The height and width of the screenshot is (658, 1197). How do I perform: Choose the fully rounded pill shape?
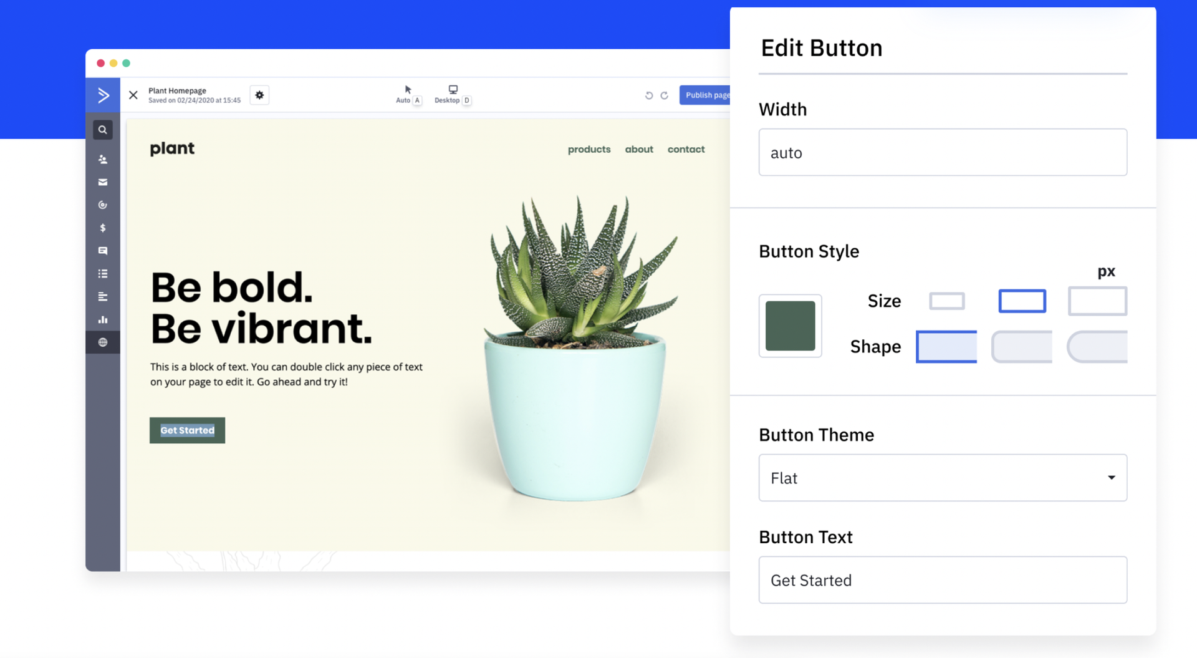click(x=1097, y=347)
